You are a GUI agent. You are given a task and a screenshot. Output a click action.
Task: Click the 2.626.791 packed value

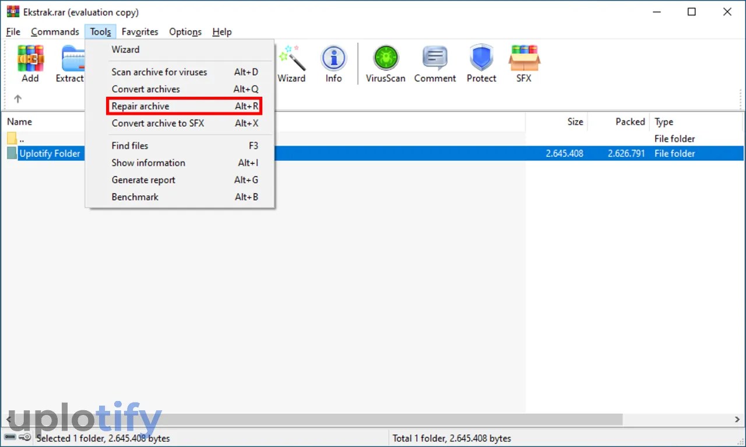tap(626, 154)
